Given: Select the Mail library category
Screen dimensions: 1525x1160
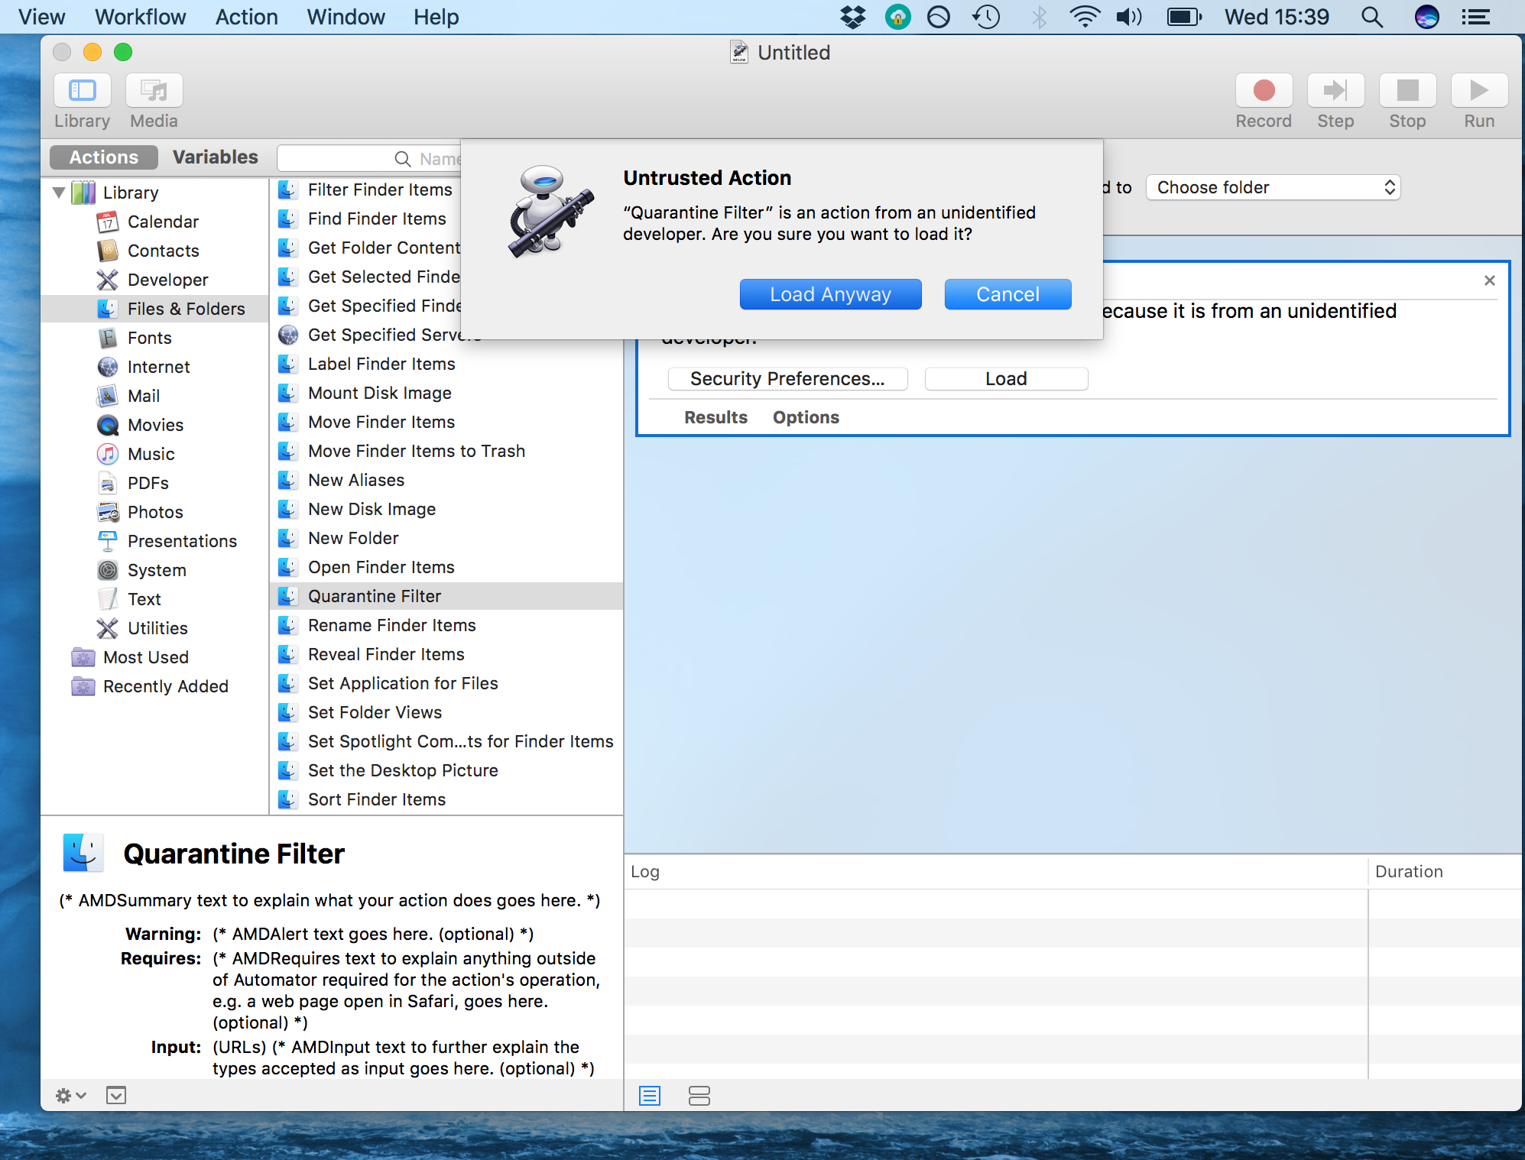Looking at the screenshot, I should tap(155, 396).
